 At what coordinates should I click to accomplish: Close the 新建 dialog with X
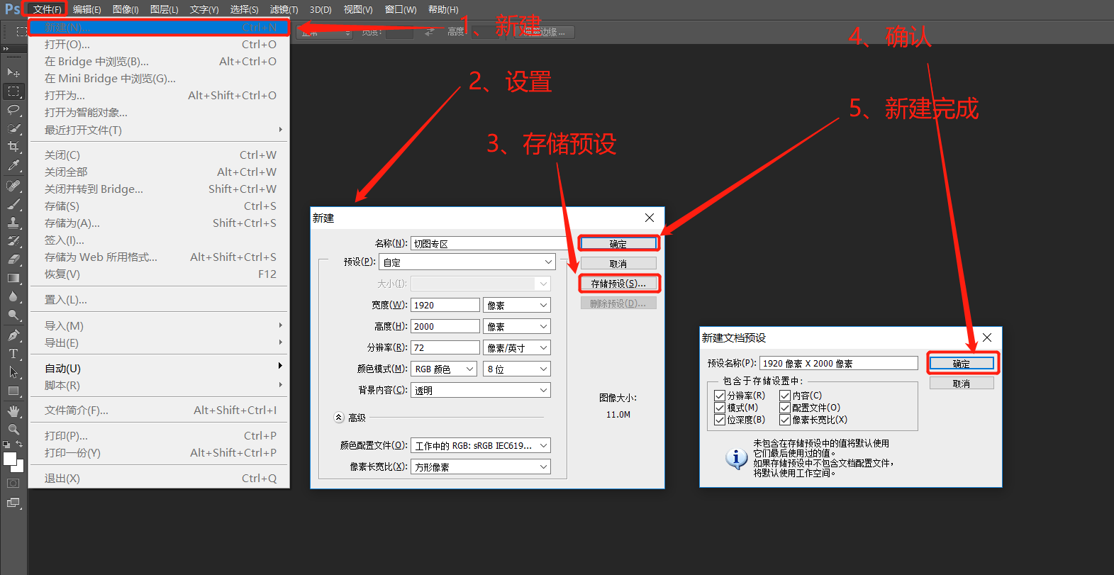tap(650, 218)
